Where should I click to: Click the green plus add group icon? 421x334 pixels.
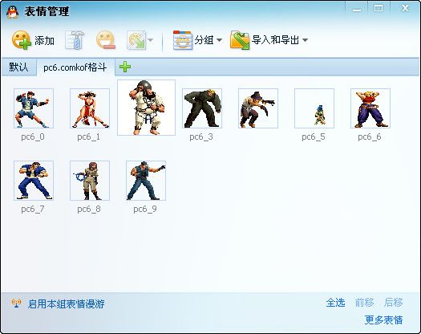125,67
